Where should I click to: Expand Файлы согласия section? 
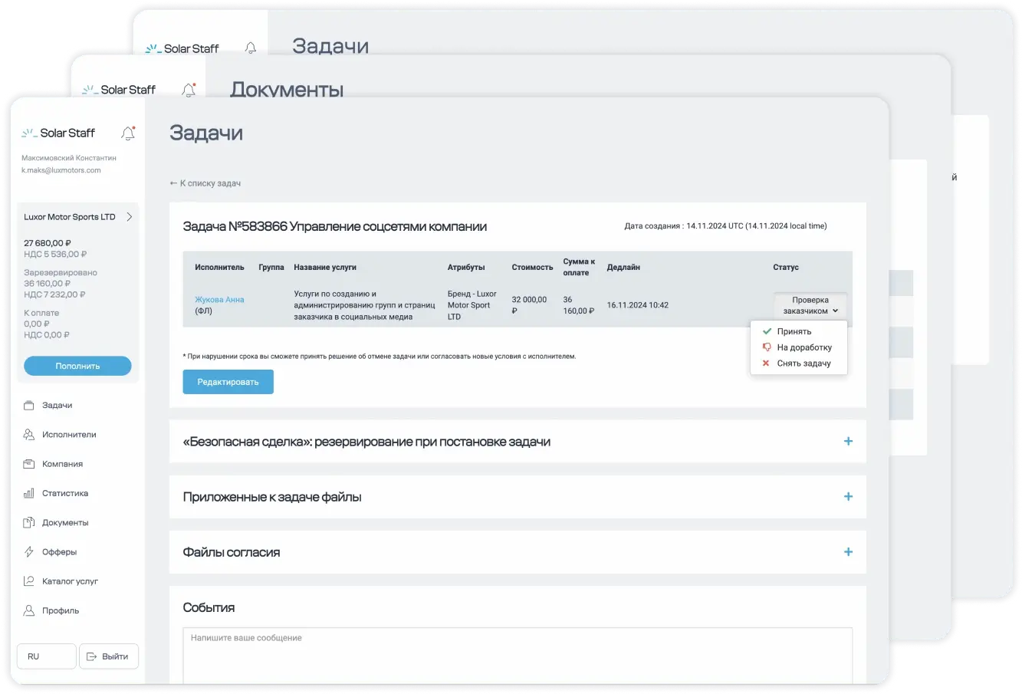(x=848, y=552)
